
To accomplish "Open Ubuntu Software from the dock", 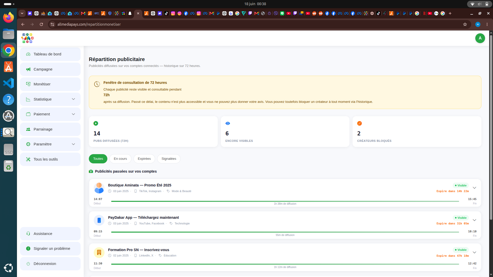I will pos(8,67).
